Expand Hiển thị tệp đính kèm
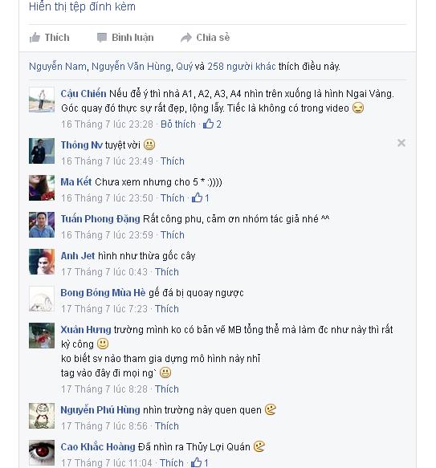Image resolution: width=436 pixels, height=468 pixels. click(x=82, y=6)
